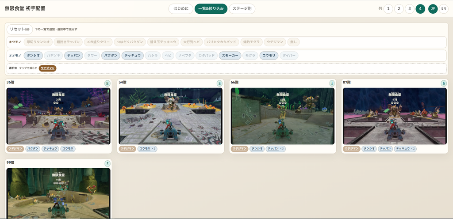Toggle ウデジマン chip in キワモノ row
The width and height of the screenshot is (453, 219).
[275, 42]
